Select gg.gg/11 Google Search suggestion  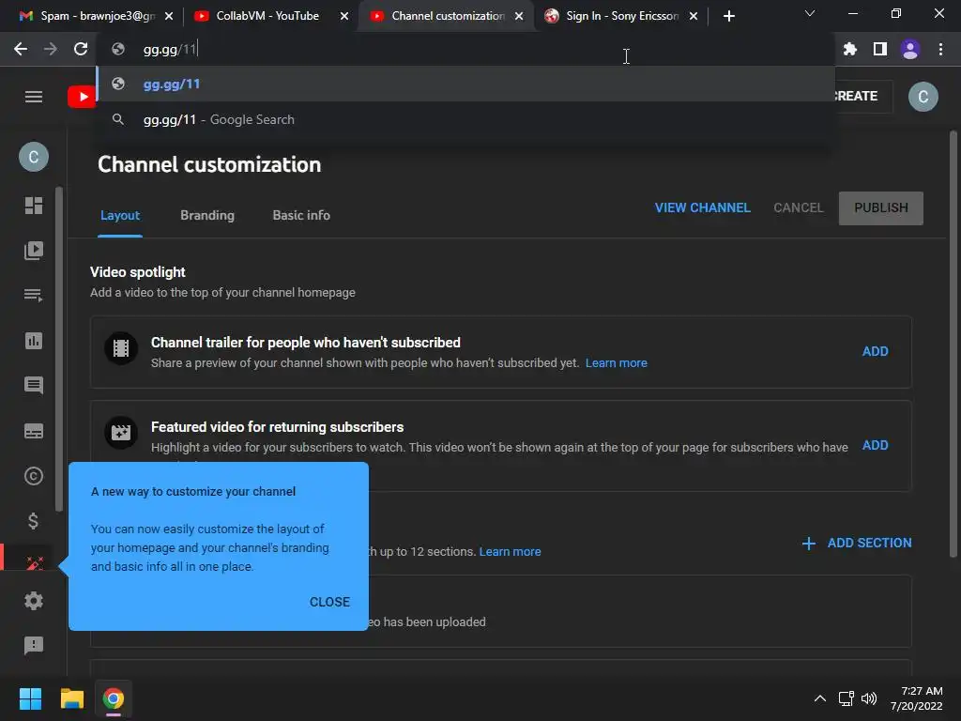click(465, 119)
